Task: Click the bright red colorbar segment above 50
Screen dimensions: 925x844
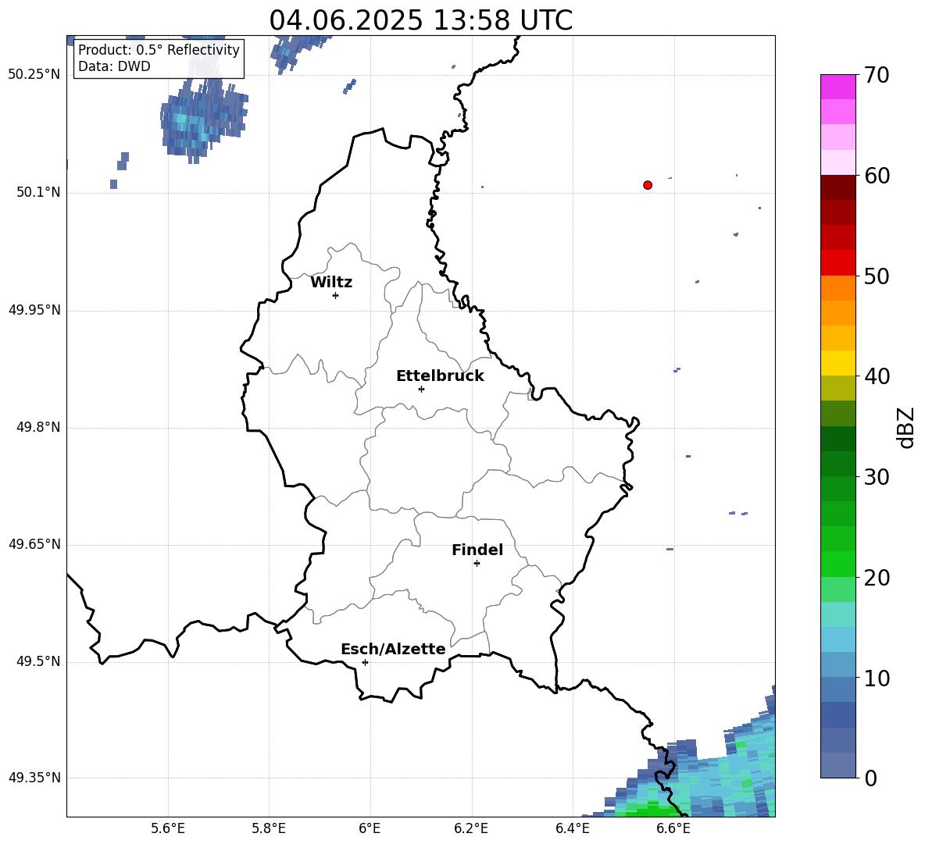Action: click(x=837, y=263)
